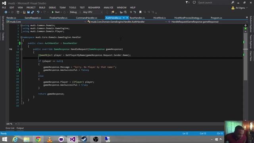
Task: Click the Windows Start button
Action: point(4,139)
